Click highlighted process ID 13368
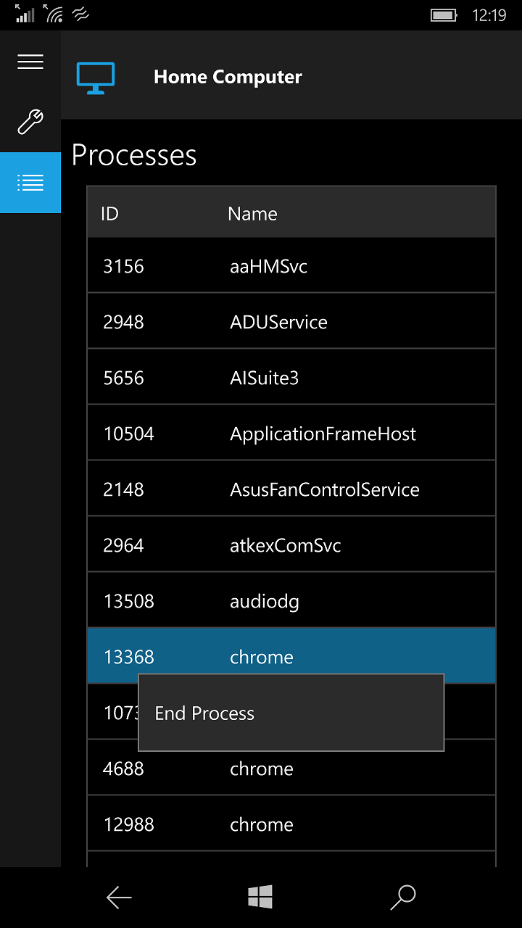522x928 pixels. click(x=129, y=657)
